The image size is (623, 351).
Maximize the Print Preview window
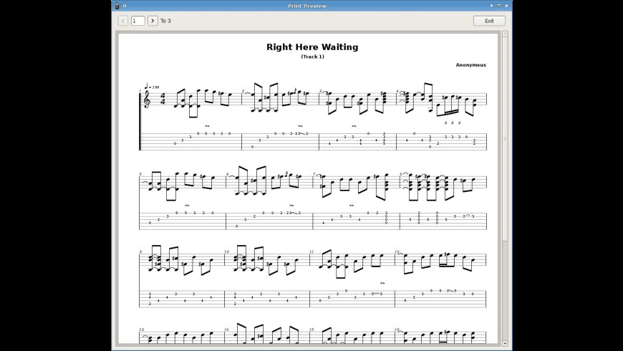[499, 6]
